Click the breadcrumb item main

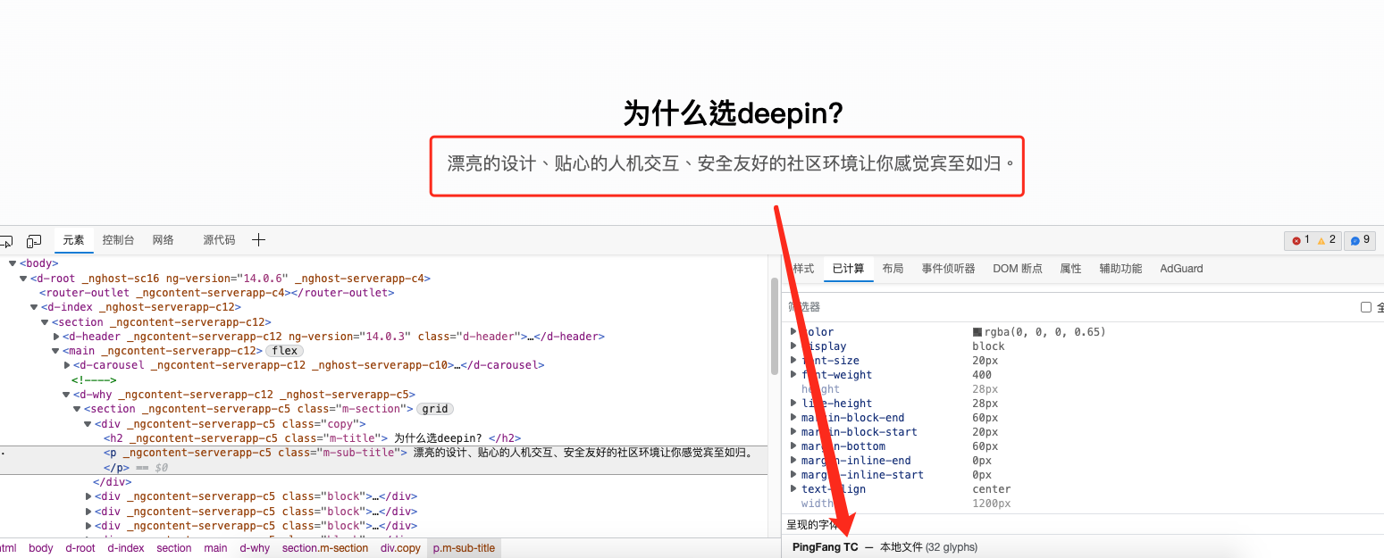[215, 548]
